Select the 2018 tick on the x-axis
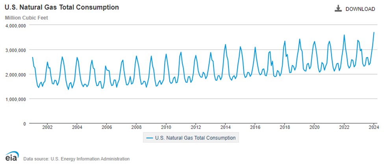The height and width of the screenshot is (165, 384). (285, 127)
